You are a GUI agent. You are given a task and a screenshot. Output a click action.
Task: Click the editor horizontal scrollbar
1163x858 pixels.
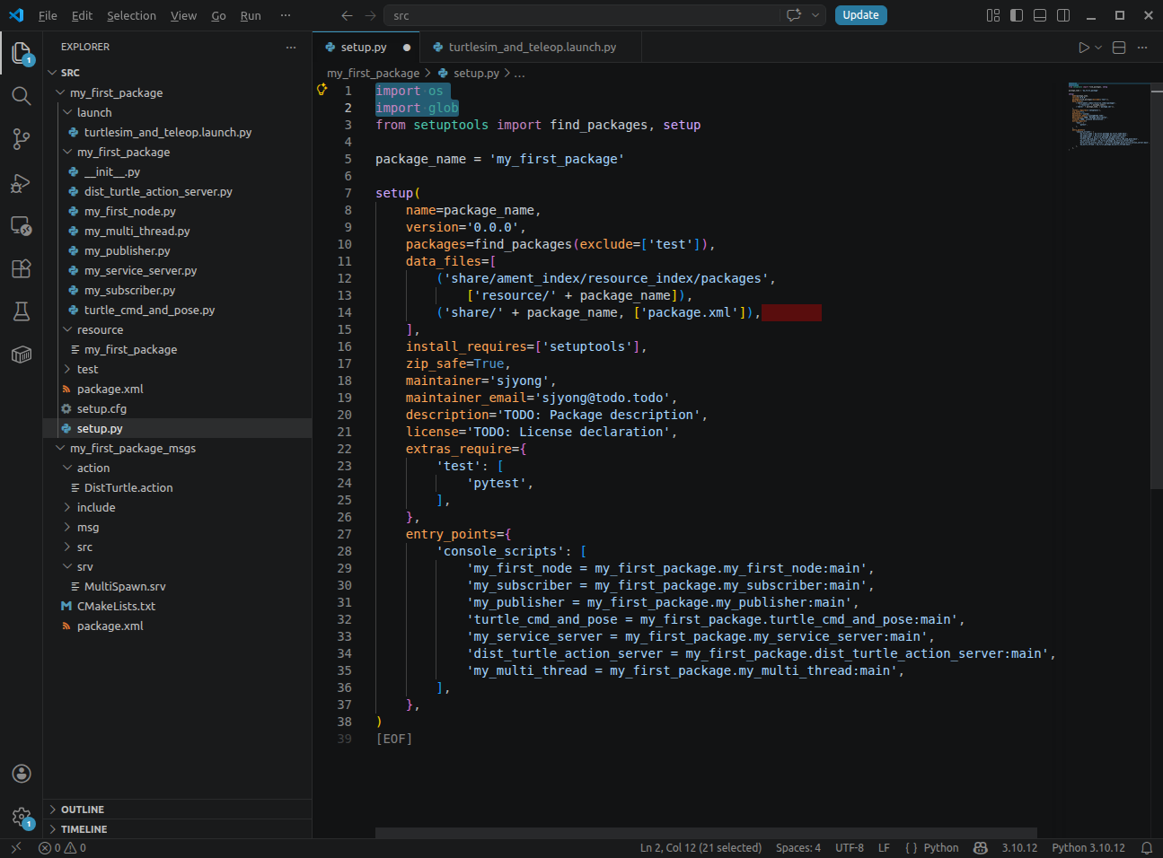(x=706, y=833)
